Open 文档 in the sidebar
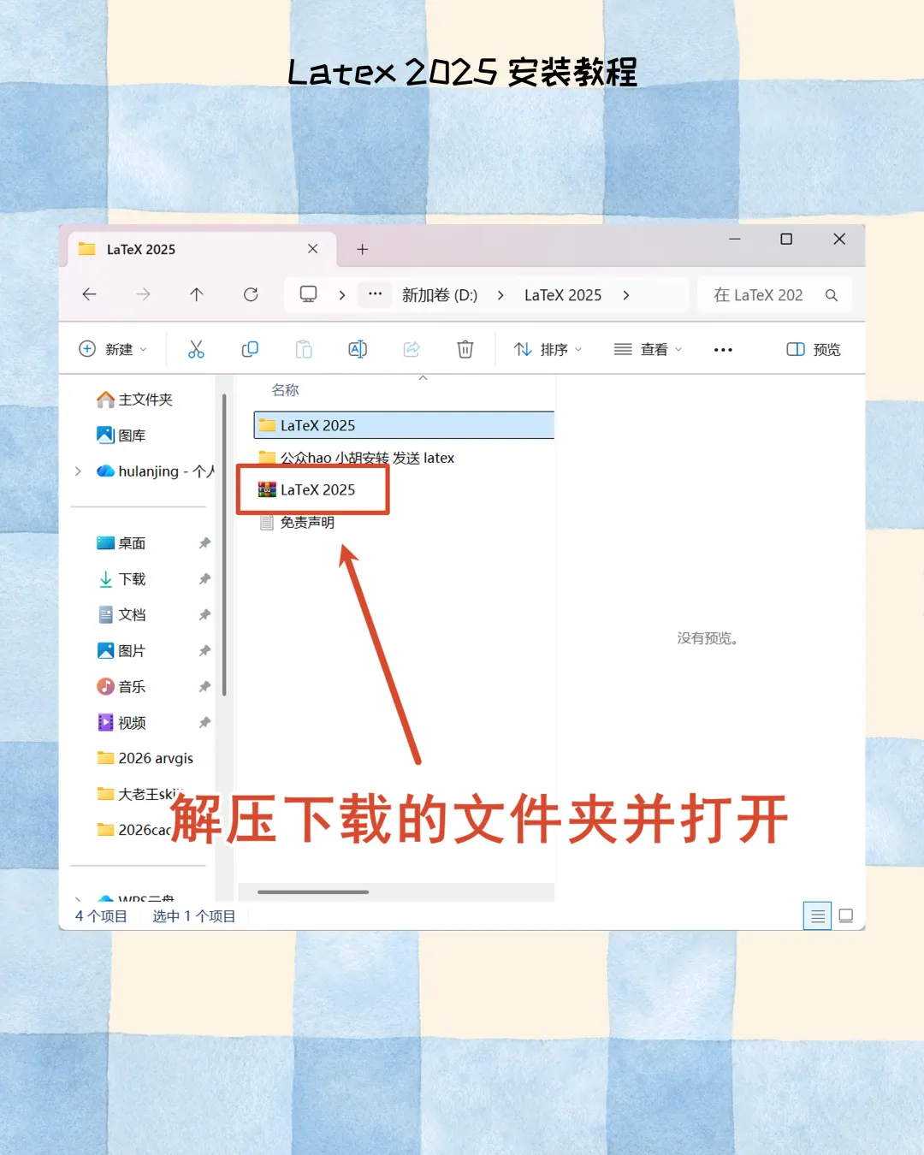The width and height of the screenshot is (924, 1155). click(x=121, y=615)
